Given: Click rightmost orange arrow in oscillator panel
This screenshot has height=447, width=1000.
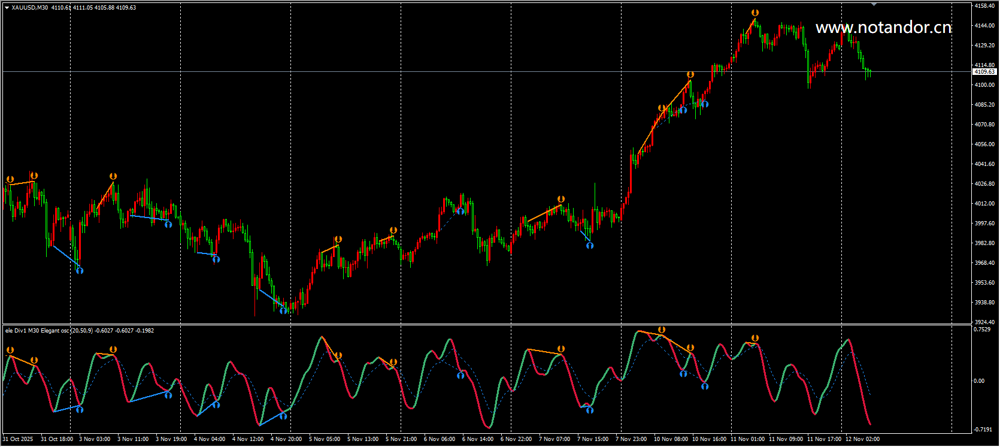Looking at the screenshot, I should 755,339.
